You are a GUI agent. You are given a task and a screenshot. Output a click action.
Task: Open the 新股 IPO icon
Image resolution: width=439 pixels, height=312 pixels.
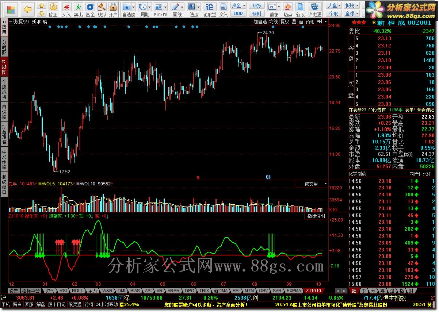click(300, 7)
